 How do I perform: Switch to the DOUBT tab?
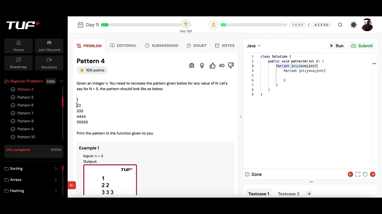pos(196,45)
